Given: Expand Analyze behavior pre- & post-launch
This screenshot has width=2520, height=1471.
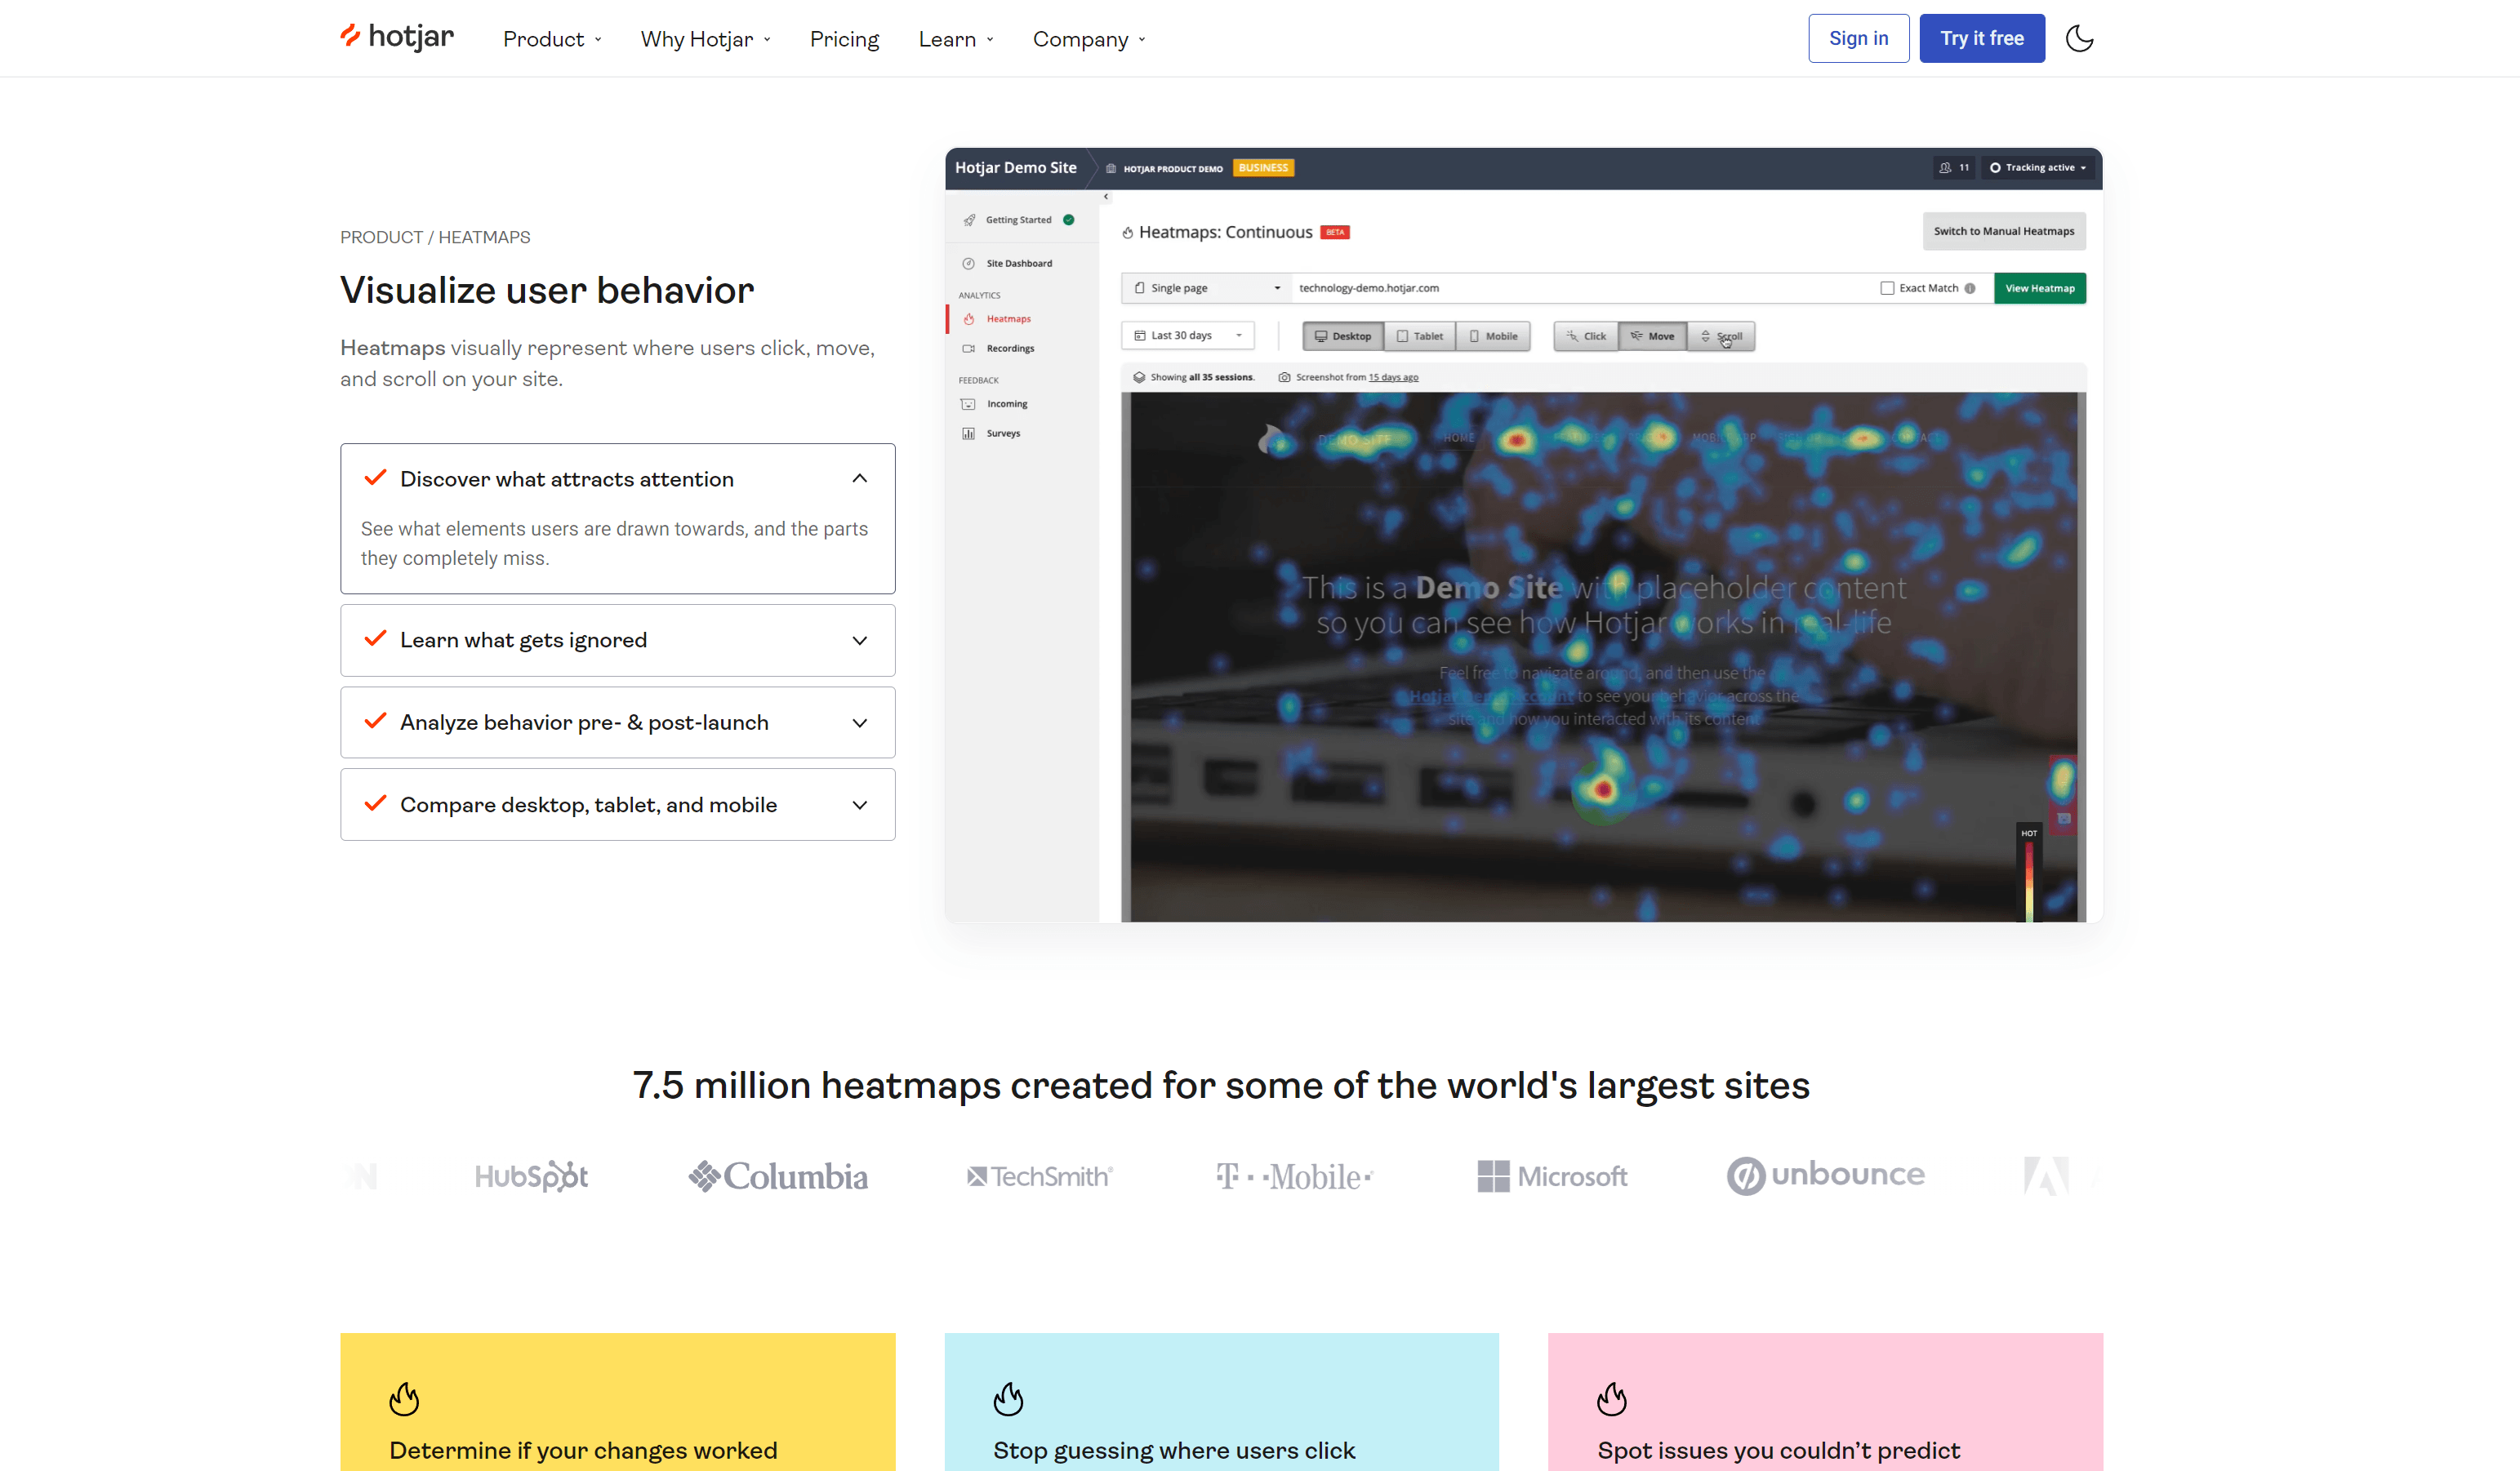Looking at the screenshot, I should tap(859, 722).
